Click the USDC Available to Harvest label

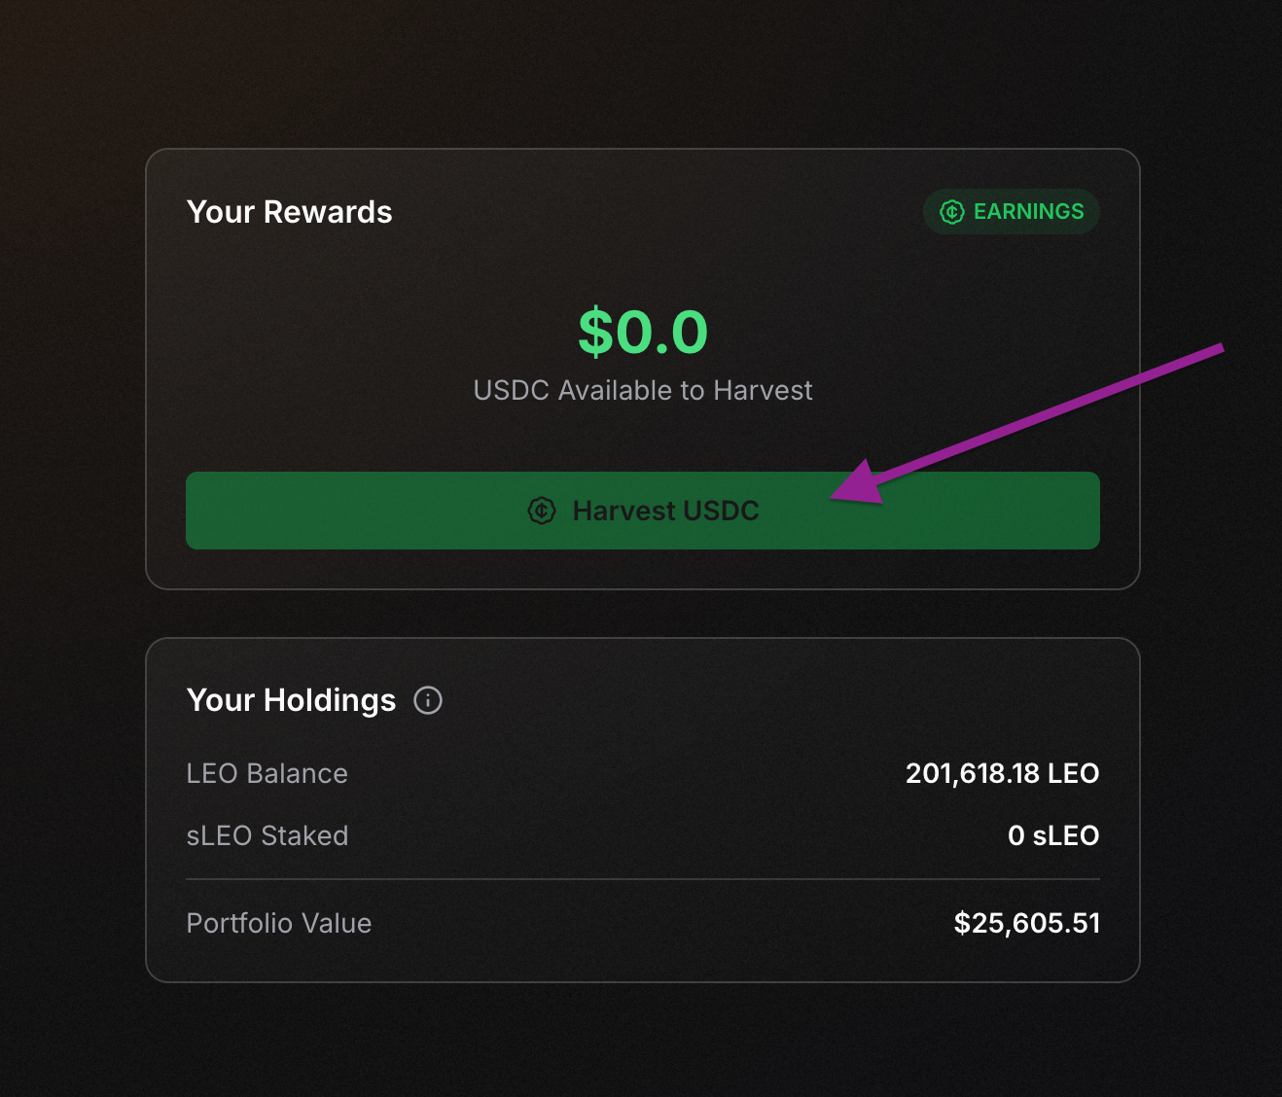(x=642, y=390)
